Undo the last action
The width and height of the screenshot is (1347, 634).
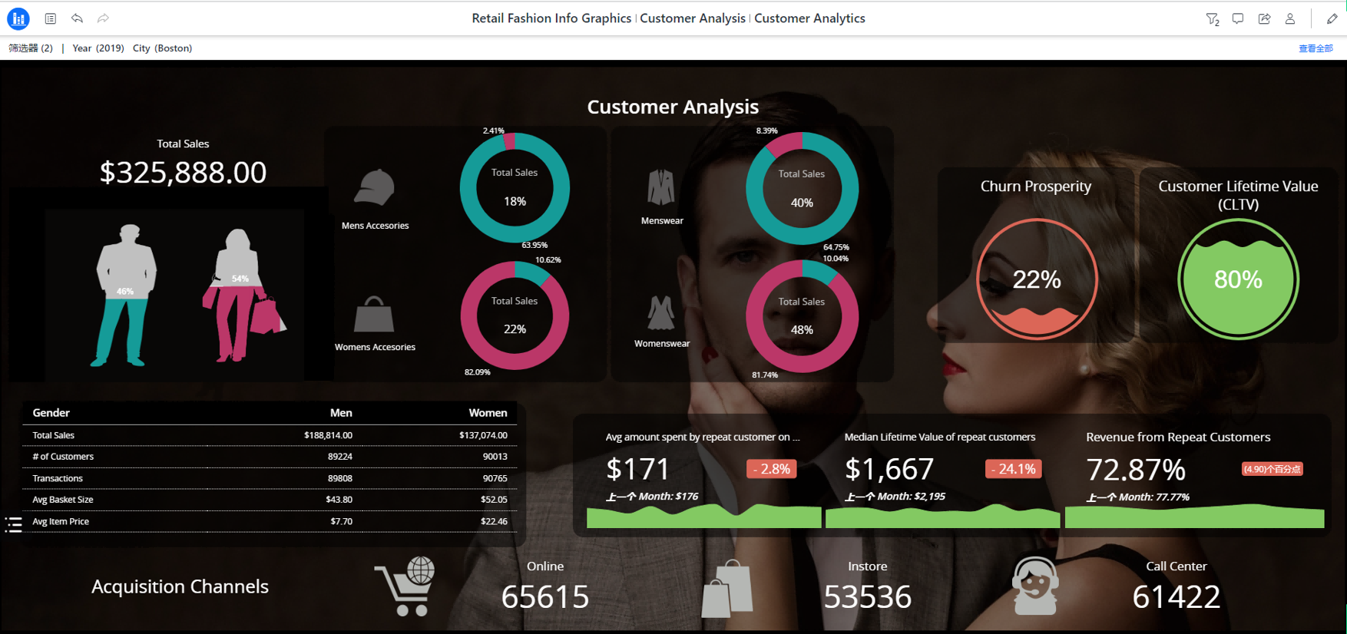point(77,18)
